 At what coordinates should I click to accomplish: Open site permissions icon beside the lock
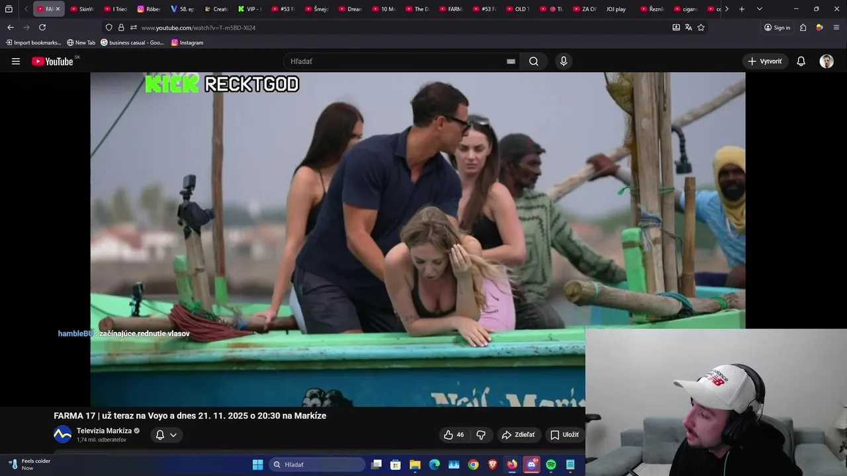click(x=133, y=27)
